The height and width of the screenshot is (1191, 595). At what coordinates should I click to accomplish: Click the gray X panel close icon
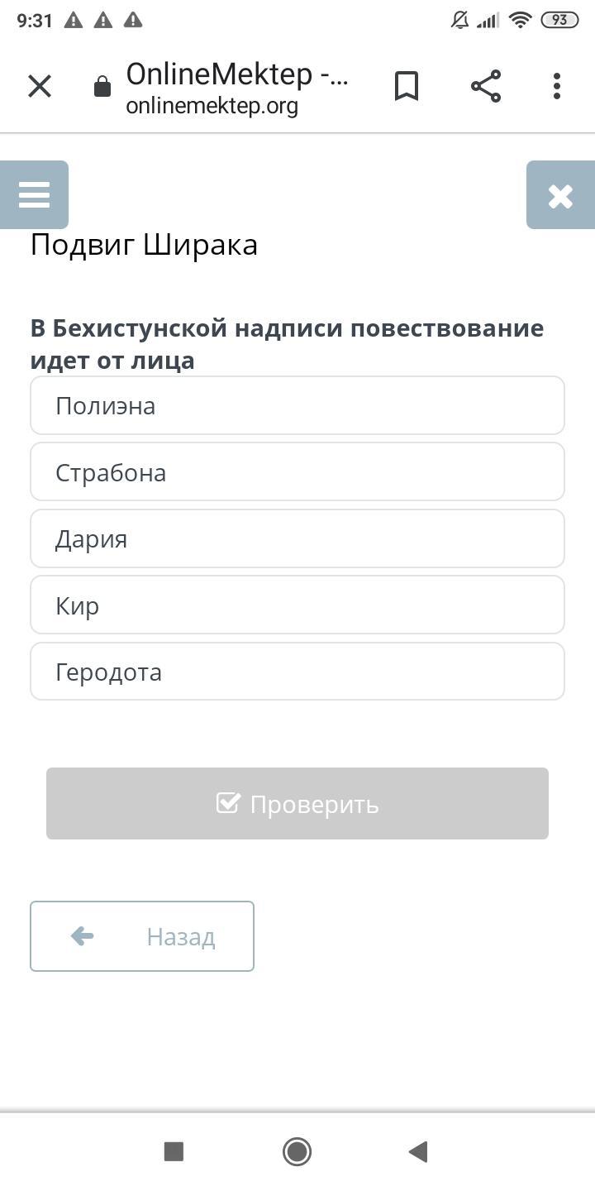560,196
